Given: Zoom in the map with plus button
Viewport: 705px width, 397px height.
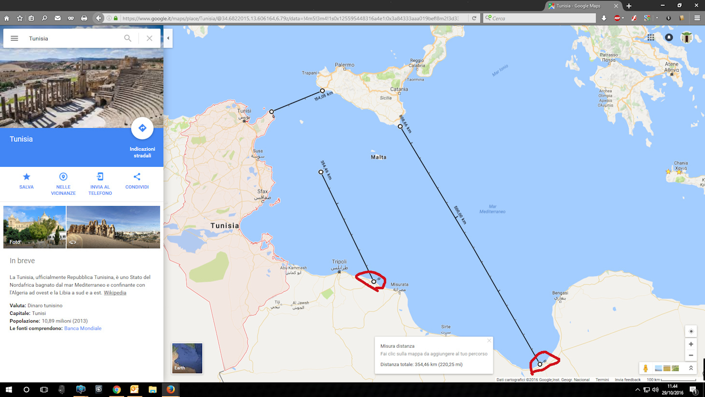Looking at the screenshot, I should point(691,344).
